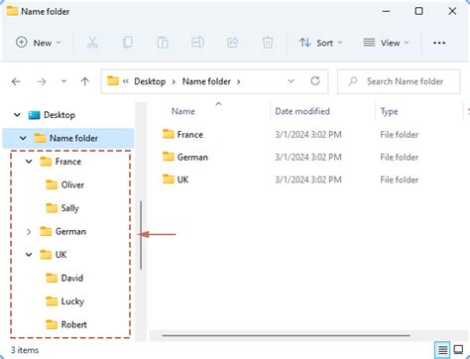The height and width of the screenshot is (359, 470).
Task: Select Desktop in the navigation tree
Action: coord(59,115)
